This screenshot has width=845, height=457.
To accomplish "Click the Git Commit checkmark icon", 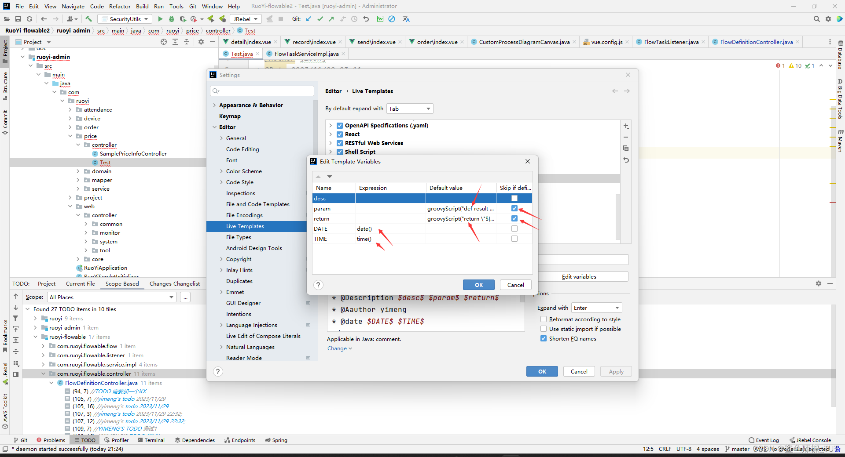I will (320, 19).
